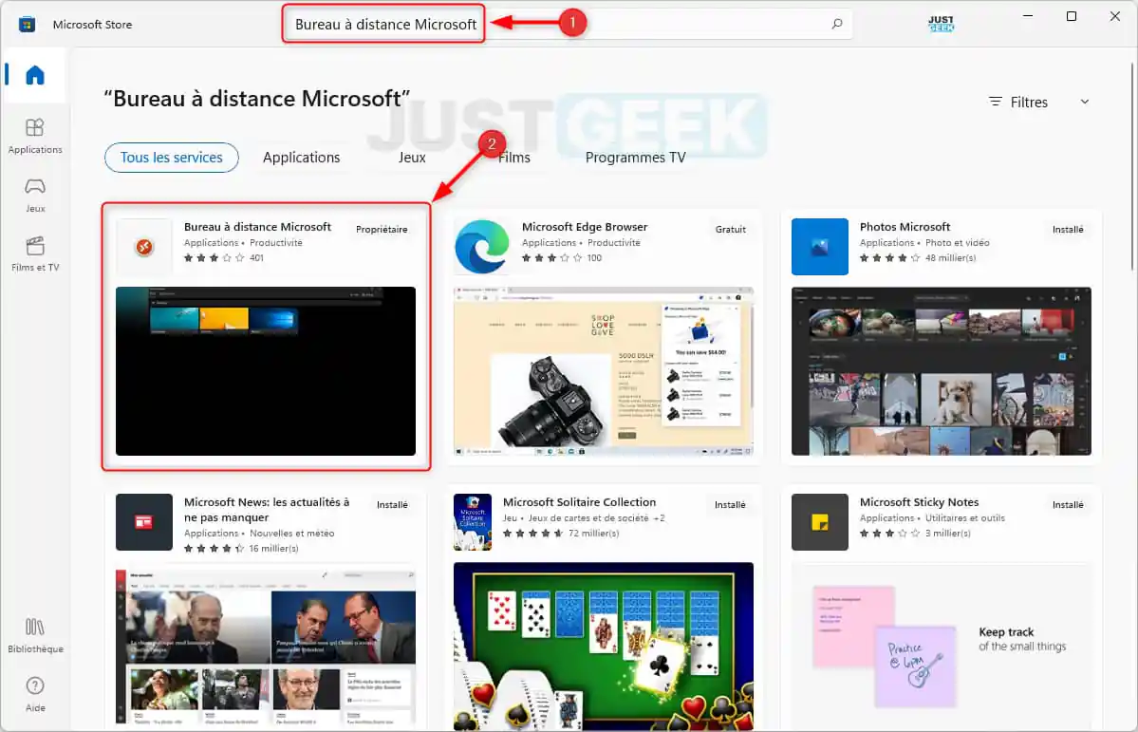Click the Filtres label

(x=1029, y=103)
